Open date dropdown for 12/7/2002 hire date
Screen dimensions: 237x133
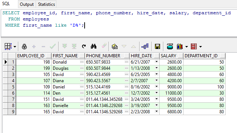pyautogui.click(x=156, y=93)
